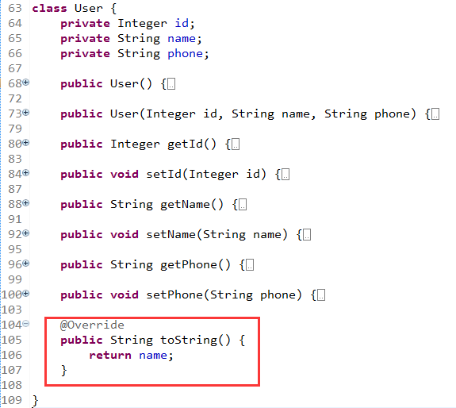This screenshot has width=456, height=408.
Task: Click the folded-code box after getId() {
Action: (236, 144)
